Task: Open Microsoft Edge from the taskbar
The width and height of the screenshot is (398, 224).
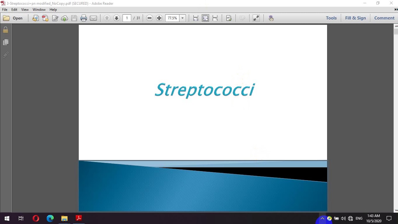Action: tap(50, 218)
